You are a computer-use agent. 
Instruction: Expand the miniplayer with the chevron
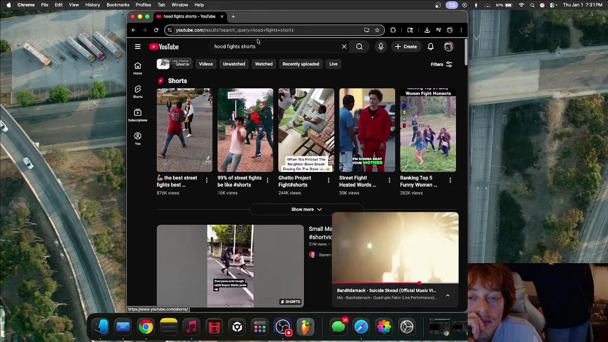click(x=447, y=295)
